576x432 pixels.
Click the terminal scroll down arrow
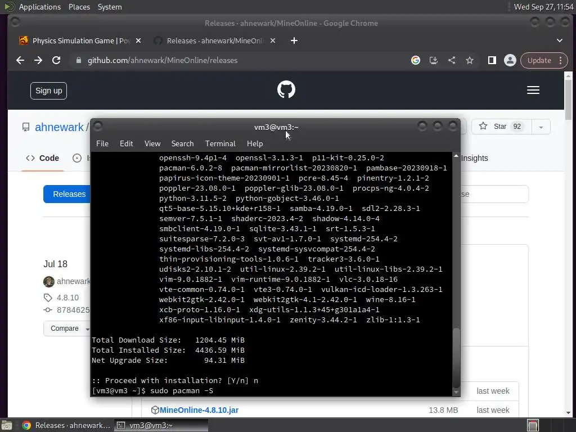(456, 392)
